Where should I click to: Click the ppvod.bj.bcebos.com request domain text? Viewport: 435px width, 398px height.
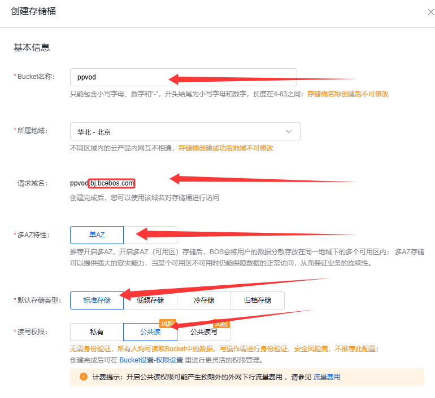(103, 183)
